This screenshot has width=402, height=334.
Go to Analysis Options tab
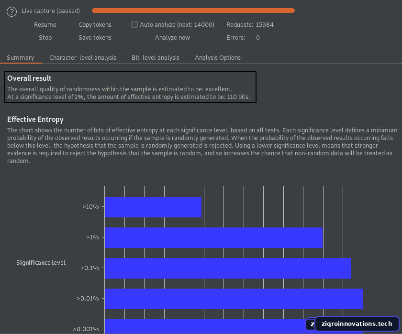pos(217,57)
